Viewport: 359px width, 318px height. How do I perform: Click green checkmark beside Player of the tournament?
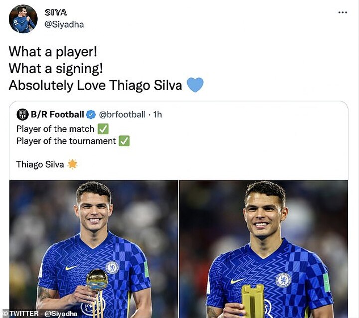point(124,141)
